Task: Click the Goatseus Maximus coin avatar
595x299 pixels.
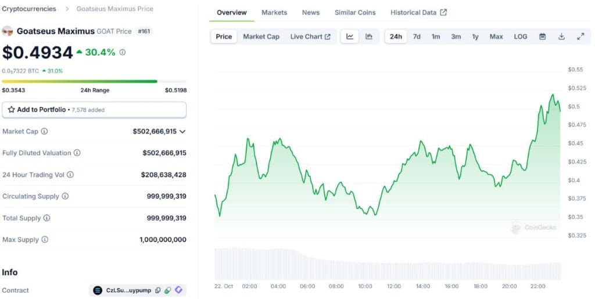Action: pyautogui.click(x=8, y=31)
